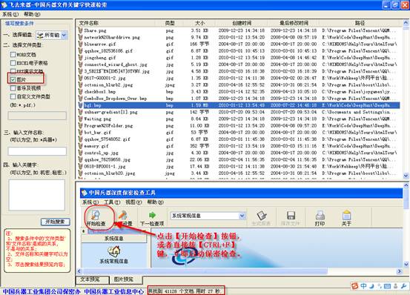Enable the WORD文档 checkbox
The height and width of the screenshot is (295, 410).
[x=13, y=54]
